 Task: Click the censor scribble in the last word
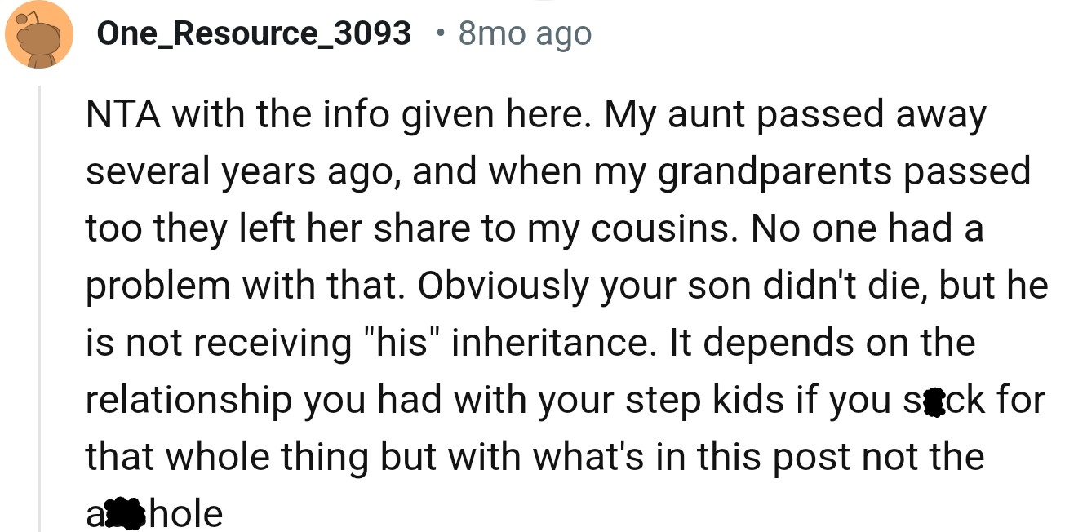tap(124, 514)
